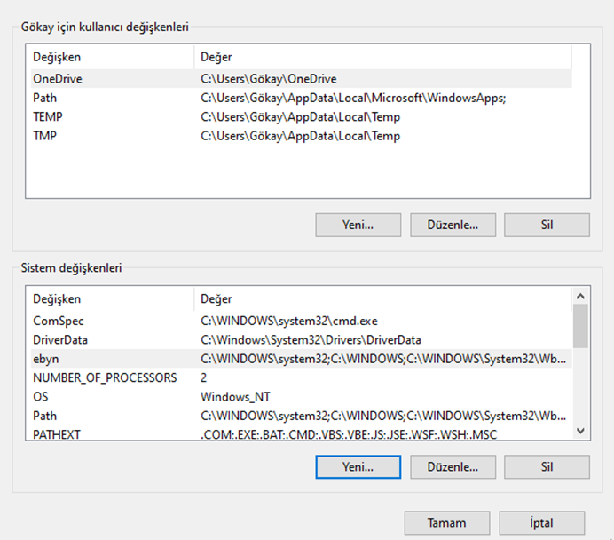Select NUMBER_OF_PROCESSORS system variable
This screenshot has height=540, width=614.
pos(301,377)
